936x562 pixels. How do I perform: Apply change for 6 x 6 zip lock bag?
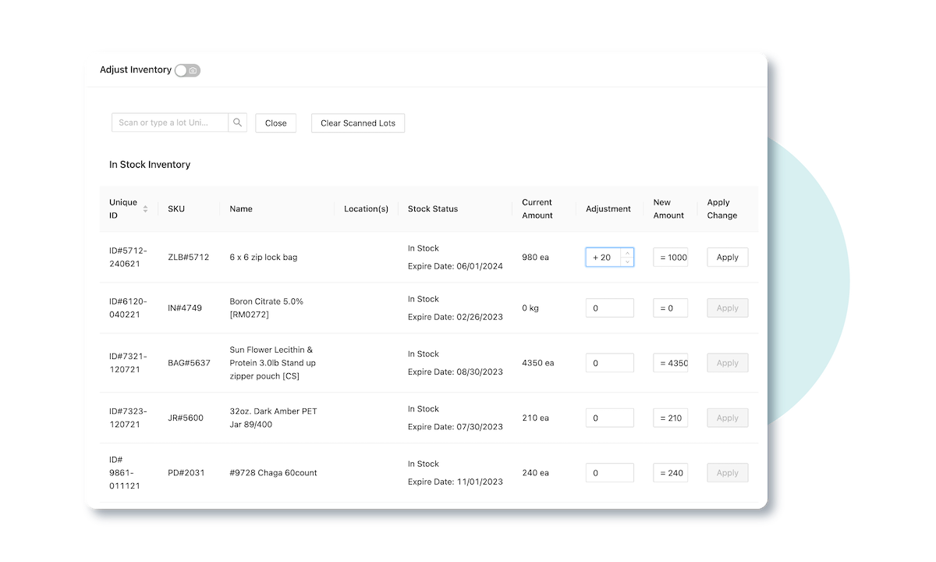(728, 258)
